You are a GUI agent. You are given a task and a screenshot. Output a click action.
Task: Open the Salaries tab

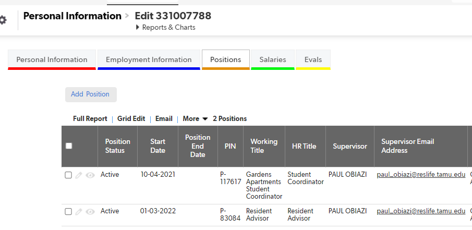coord(273,59)
